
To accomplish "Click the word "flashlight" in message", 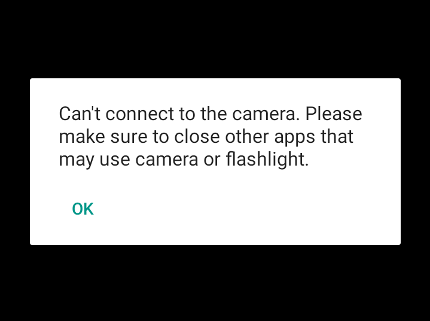I will [267, 159].
